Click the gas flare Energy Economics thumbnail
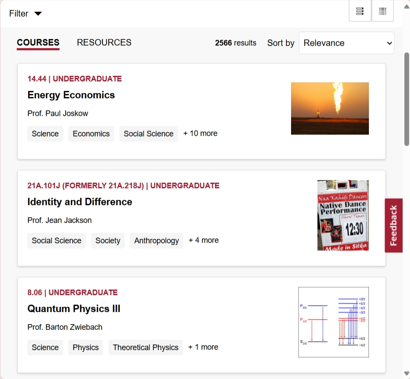The image size is (410, 379). click(x=330, y=109)
